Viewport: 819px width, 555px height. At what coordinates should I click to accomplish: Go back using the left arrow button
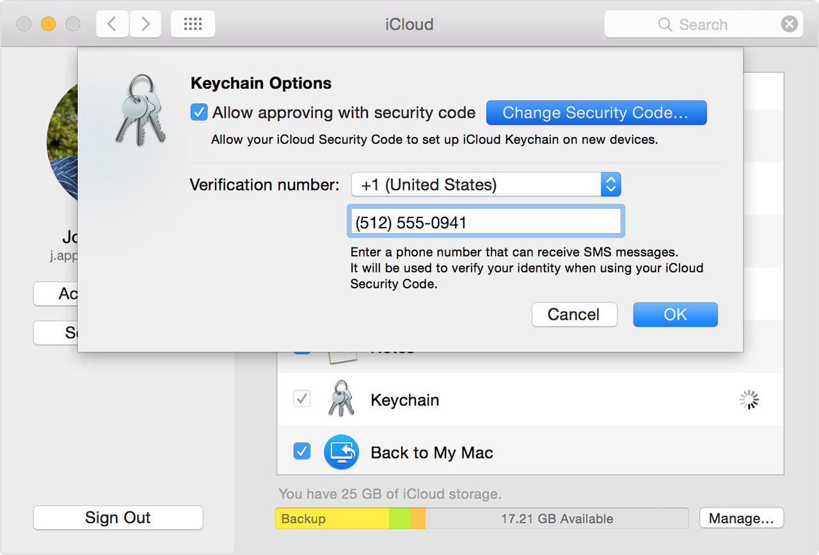point(113,24)
